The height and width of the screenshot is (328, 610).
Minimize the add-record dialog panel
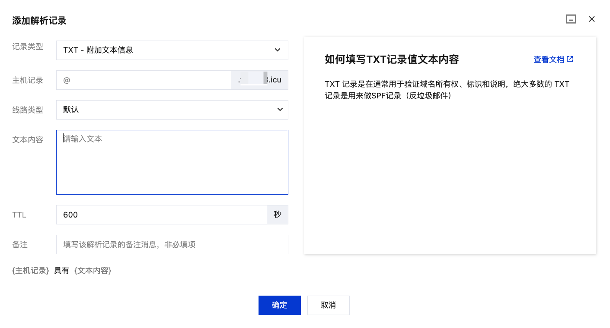[x=571, y=19]
